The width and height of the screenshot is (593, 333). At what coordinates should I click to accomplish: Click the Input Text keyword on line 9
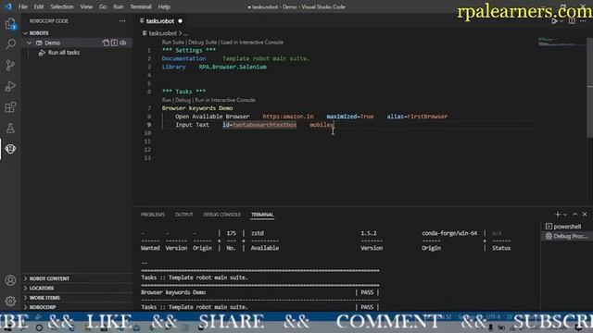click(x=192, y=125)
